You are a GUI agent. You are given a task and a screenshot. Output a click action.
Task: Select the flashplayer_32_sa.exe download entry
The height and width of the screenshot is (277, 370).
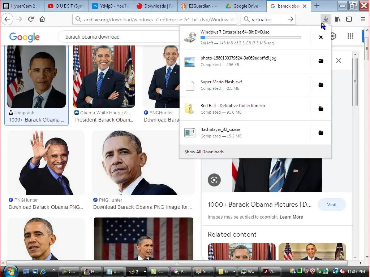[245, 133]
